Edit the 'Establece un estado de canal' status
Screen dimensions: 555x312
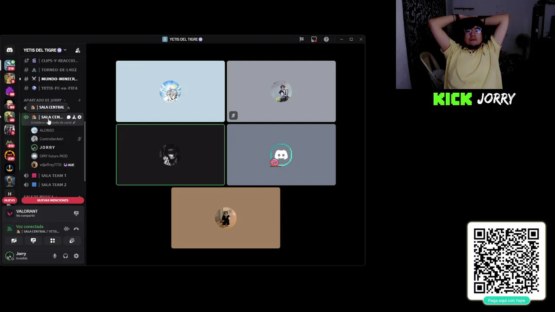pos(53,123)
